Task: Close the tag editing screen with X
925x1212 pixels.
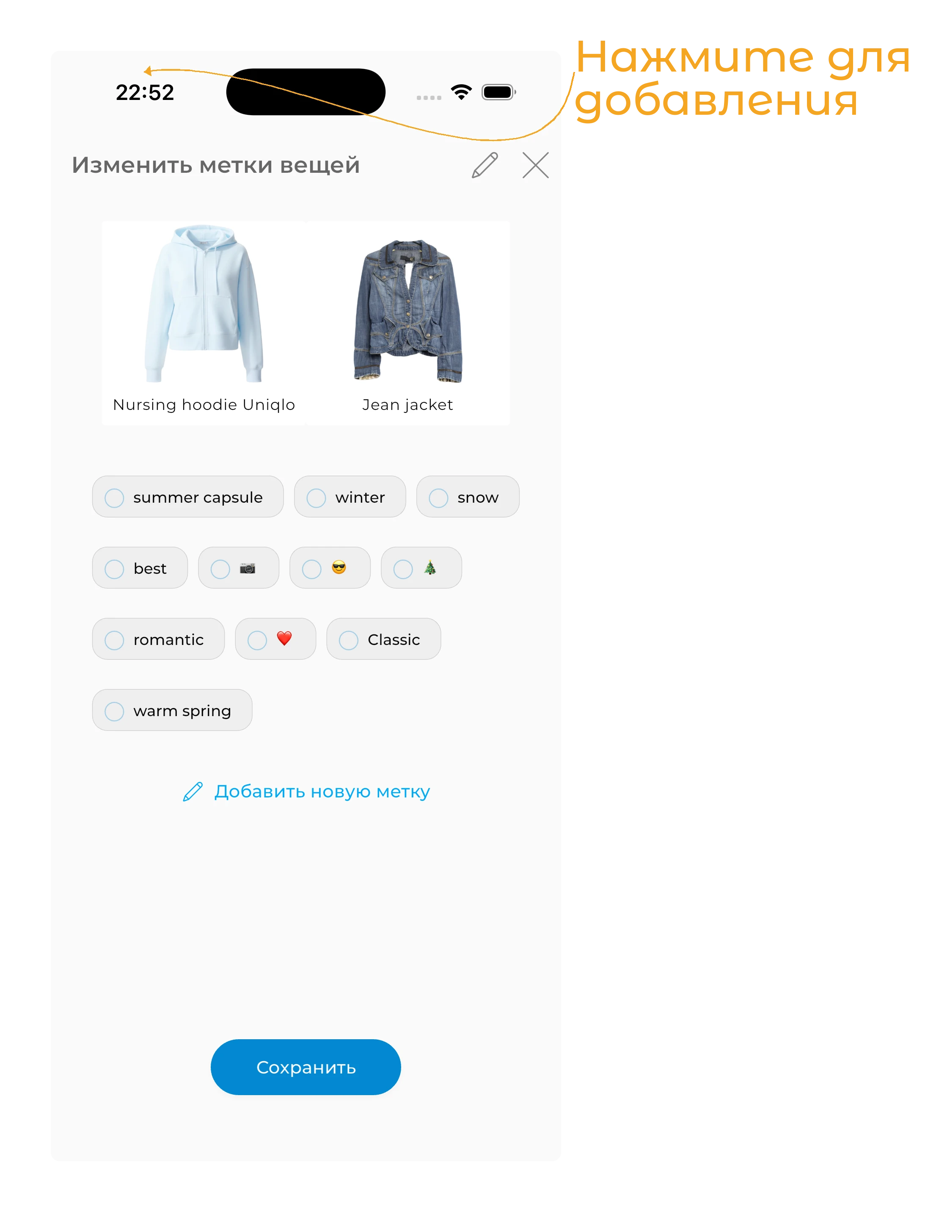Action: tap(536, 165)
